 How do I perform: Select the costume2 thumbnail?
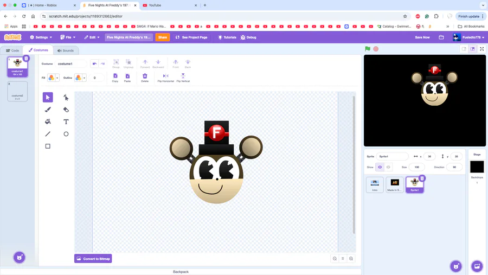(17, 91)
